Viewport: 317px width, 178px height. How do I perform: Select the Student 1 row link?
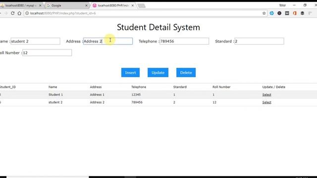tap(266, 94)
